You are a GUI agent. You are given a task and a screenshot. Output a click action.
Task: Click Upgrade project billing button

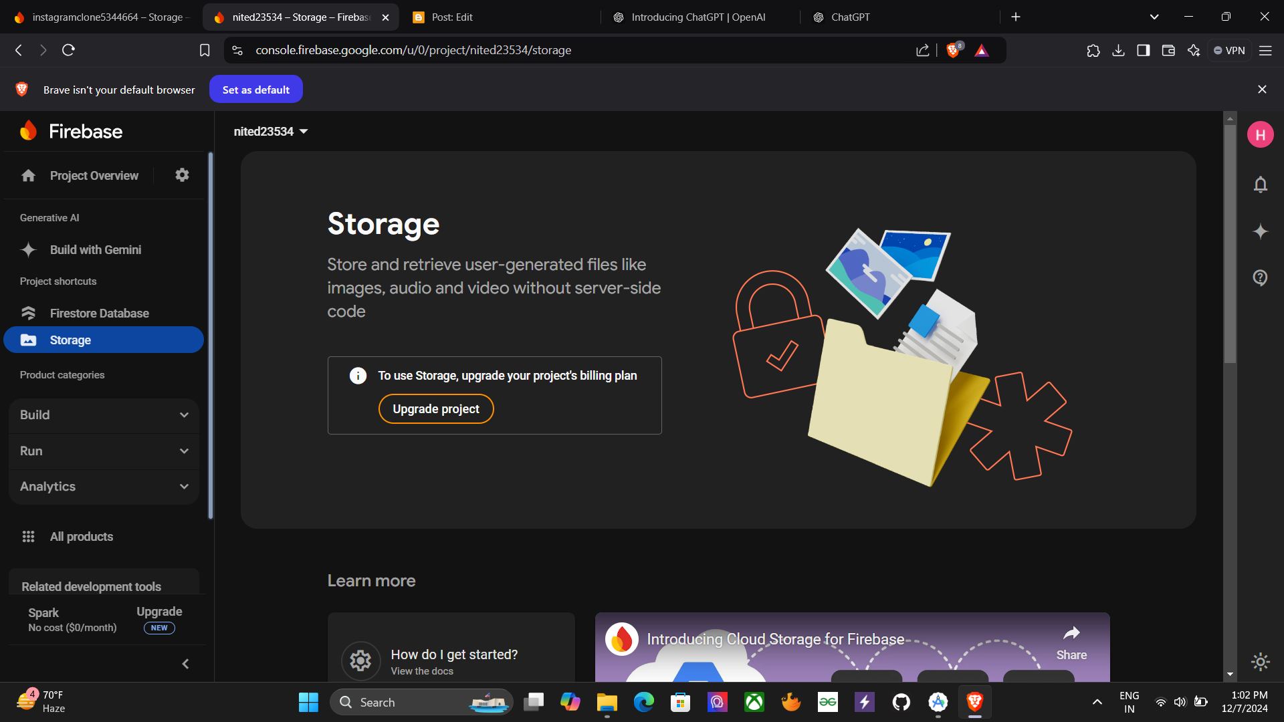tap(437, 409)
